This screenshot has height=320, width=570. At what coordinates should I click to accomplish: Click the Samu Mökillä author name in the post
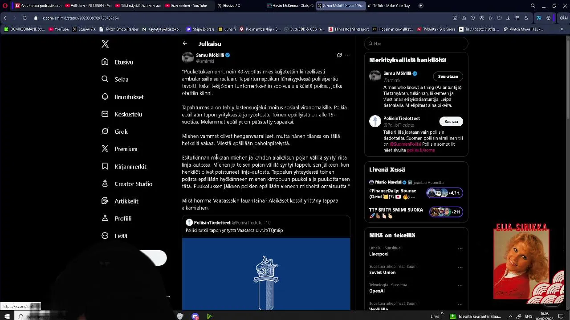click(x=210, y=55)
